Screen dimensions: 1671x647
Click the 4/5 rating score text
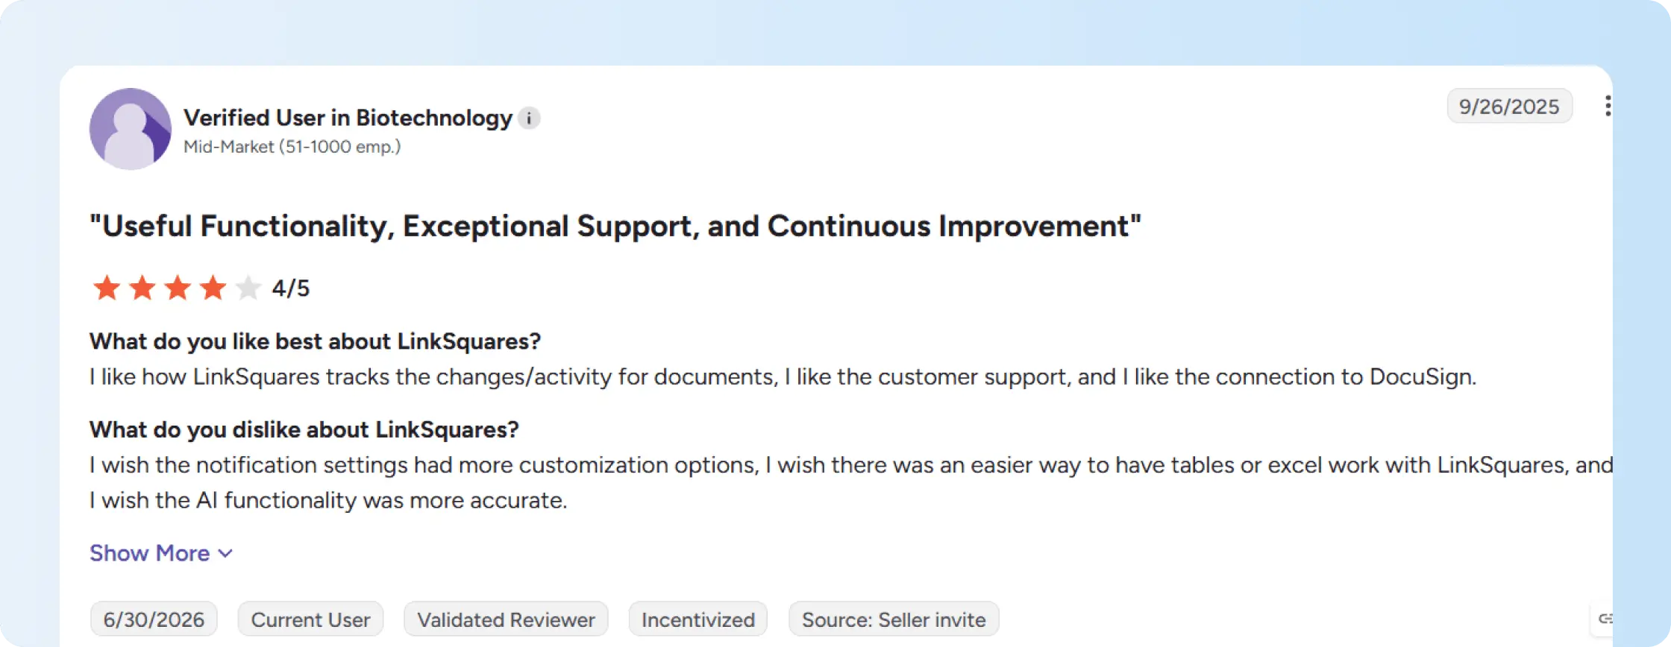tap(291, 288)
